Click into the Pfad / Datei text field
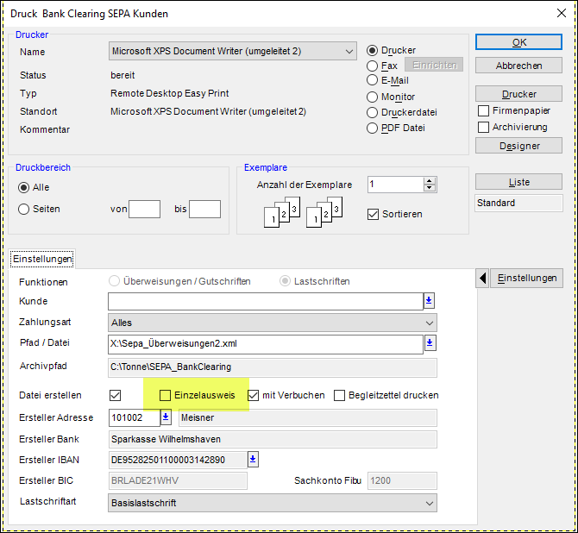 click(263, 344)
